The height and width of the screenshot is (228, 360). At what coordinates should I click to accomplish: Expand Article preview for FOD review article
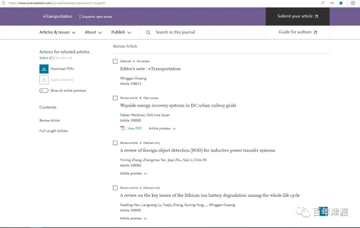click(x=134, y=174)
